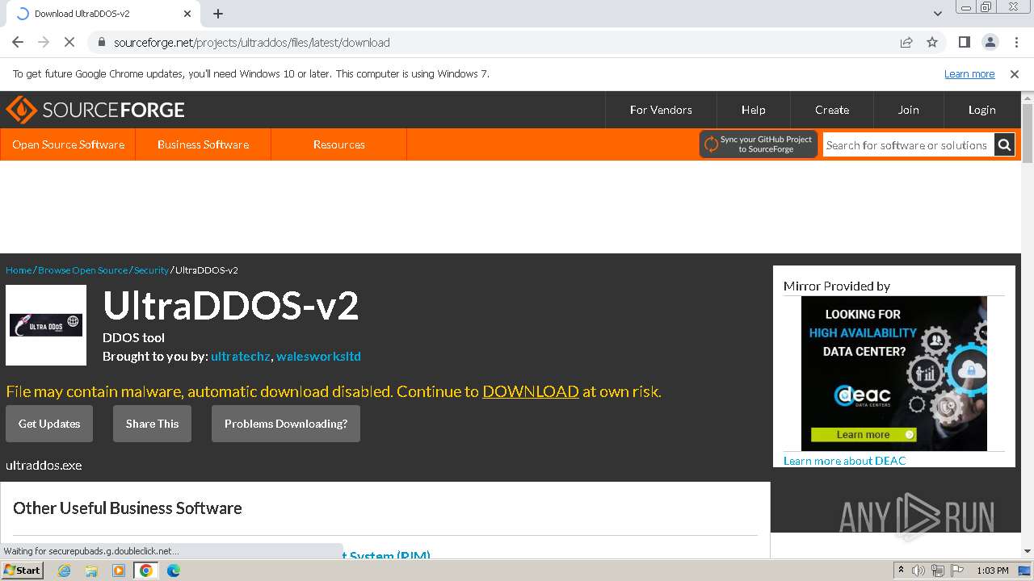Click Learn more on DEAC ad
This screenshot has width=1034, height=581.
click(864, 434)
